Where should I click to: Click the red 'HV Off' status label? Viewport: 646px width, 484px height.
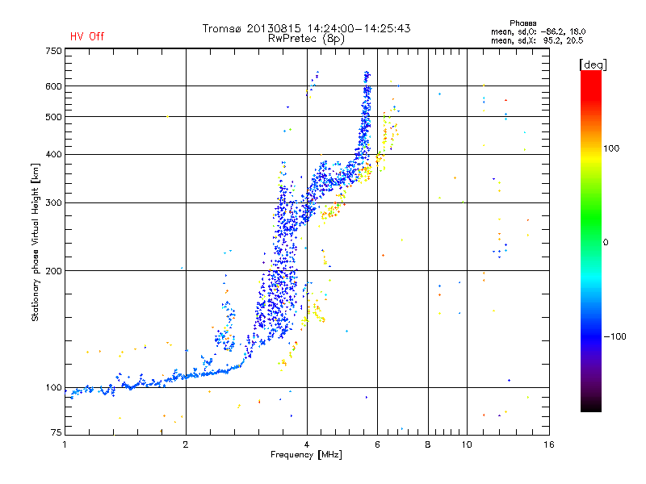[87, 36]
